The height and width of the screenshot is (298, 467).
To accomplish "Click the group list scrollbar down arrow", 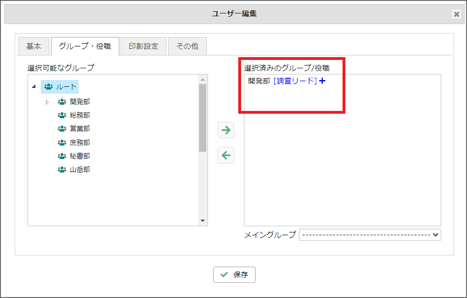I will [x=203, y=221].
